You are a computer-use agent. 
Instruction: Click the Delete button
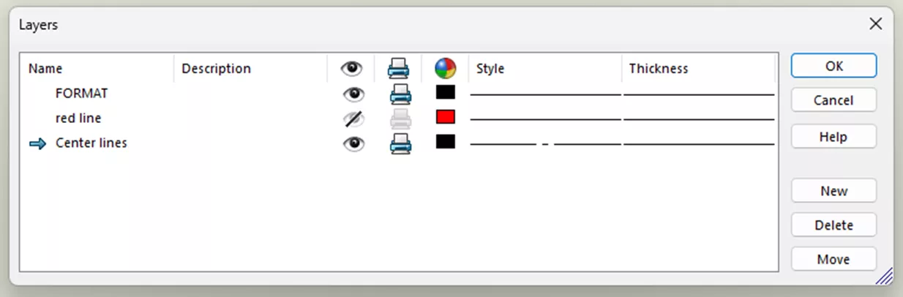pos(833,225)
